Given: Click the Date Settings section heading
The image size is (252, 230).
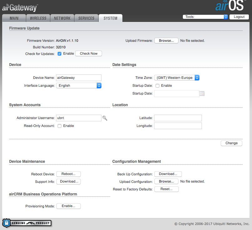Looking at the screenshot, I should click(x=124, y=65).
